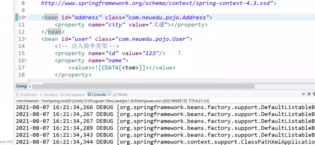This screenshot has height=145, width=315.
Task: Click the CDATA[<tom>] value text
Action: pyautogui.click(x=120, y=68)
